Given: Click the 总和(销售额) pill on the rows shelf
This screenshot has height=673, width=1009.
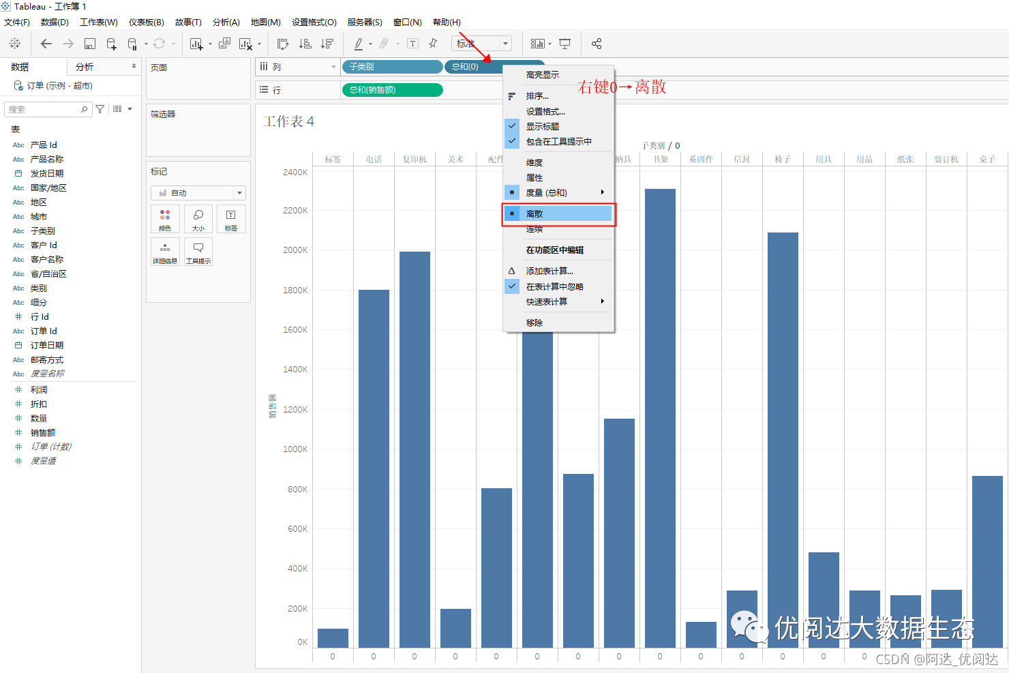Looking at the screenshot, I should tap(392, 90).
